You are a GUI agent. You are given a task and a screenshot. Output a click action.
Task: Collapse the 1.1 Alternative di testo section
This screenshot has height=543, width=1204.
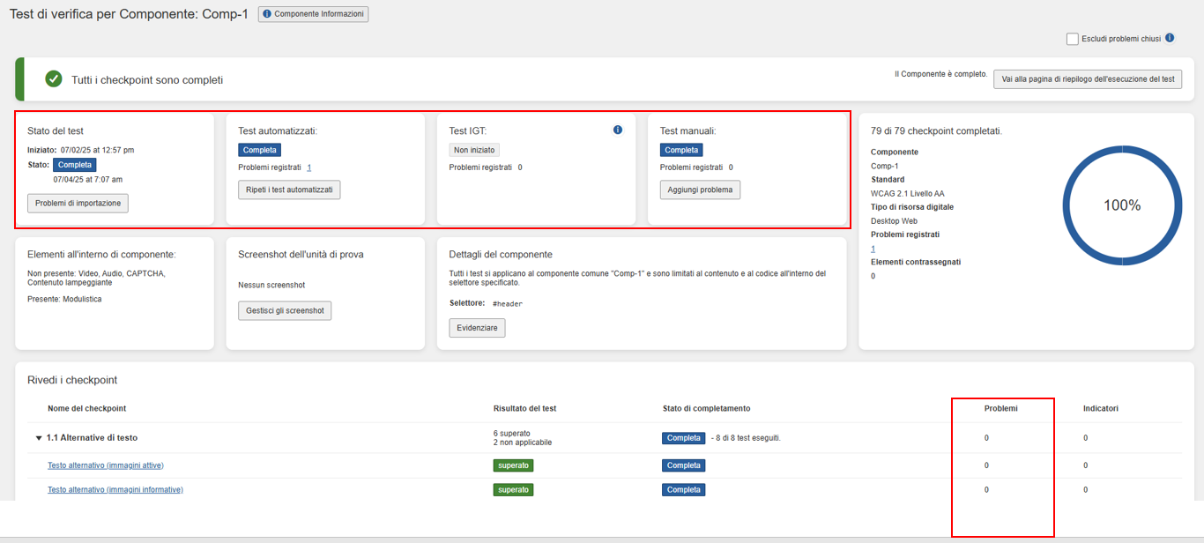coord(39,437)
